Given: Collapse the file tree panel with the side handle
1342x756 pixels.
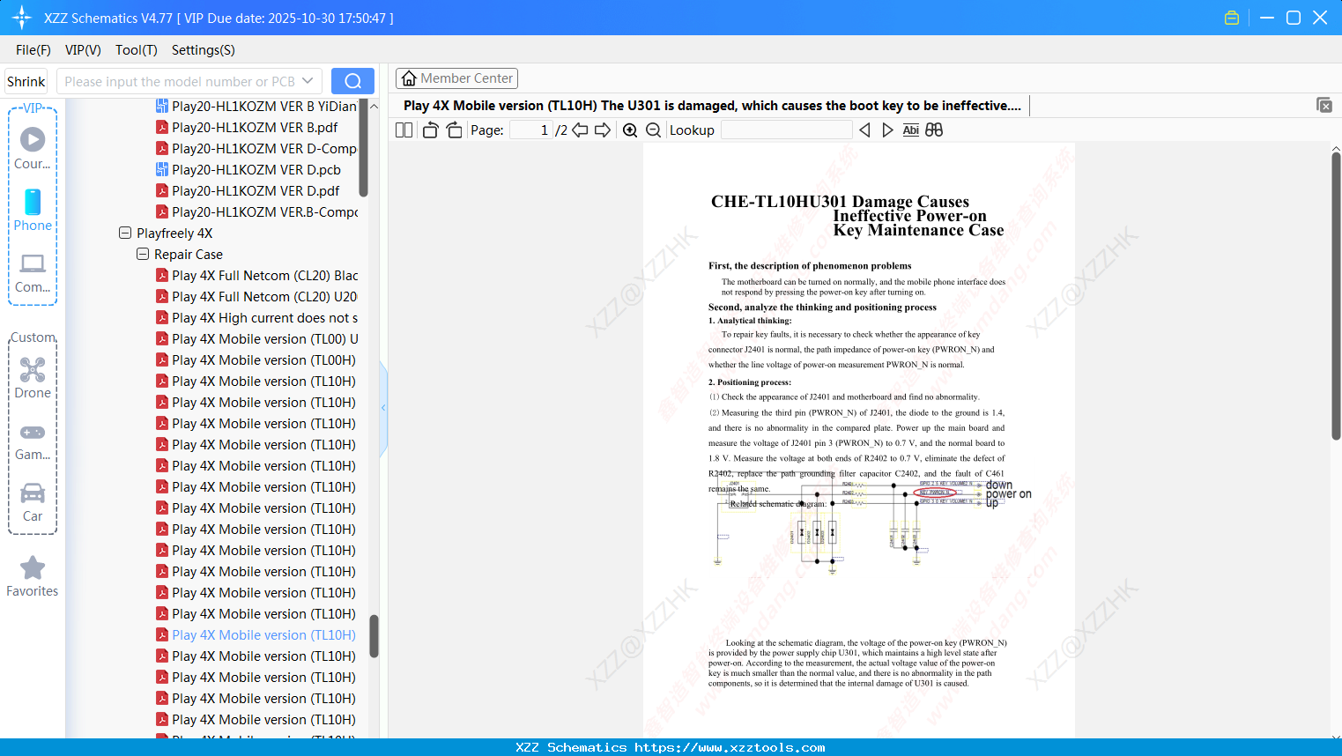Looking at the screenshot, I should pyautogui.click(x=383, y=408).
